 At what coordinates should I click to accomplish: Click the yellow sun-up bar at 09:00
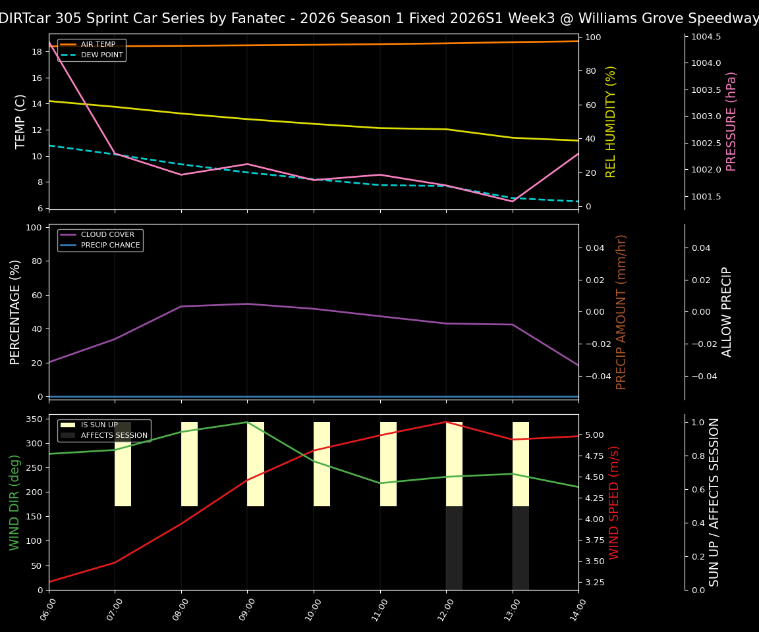coord(256,464)
